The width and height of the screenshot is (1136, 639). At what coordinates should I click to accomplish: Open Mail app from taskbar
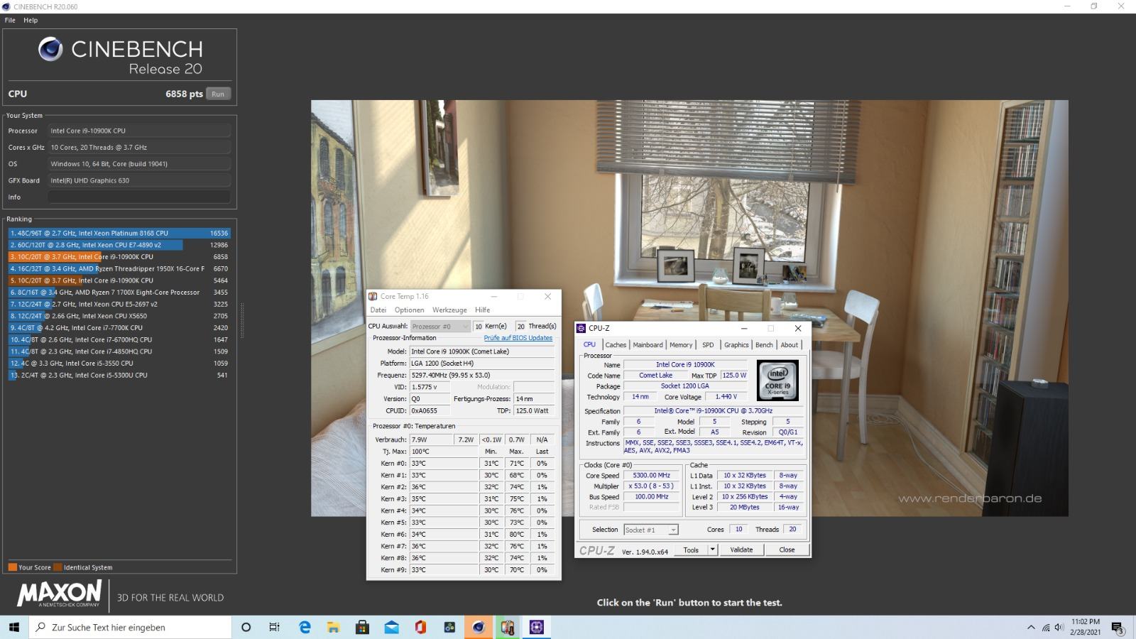pyautogui.click(x=392, y=627)
